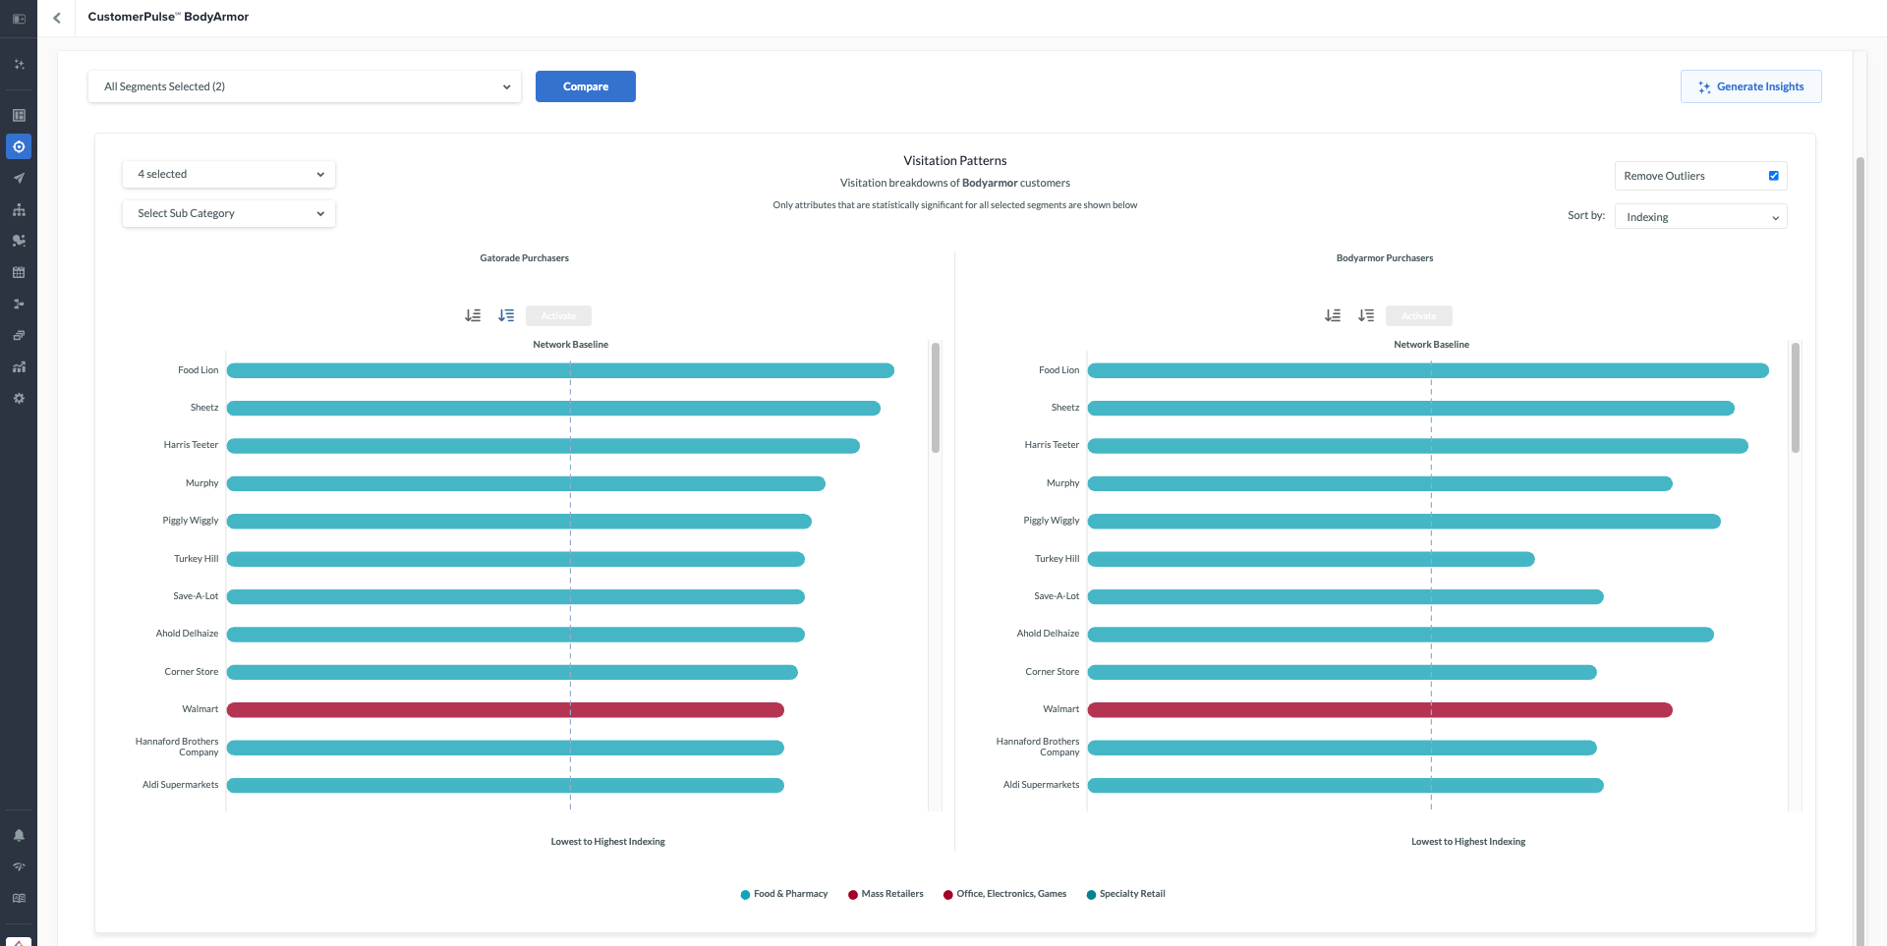Toggle Mass Retailers legend item
Viewport: 1887px width, 946px height.
[x=886, y=894]
